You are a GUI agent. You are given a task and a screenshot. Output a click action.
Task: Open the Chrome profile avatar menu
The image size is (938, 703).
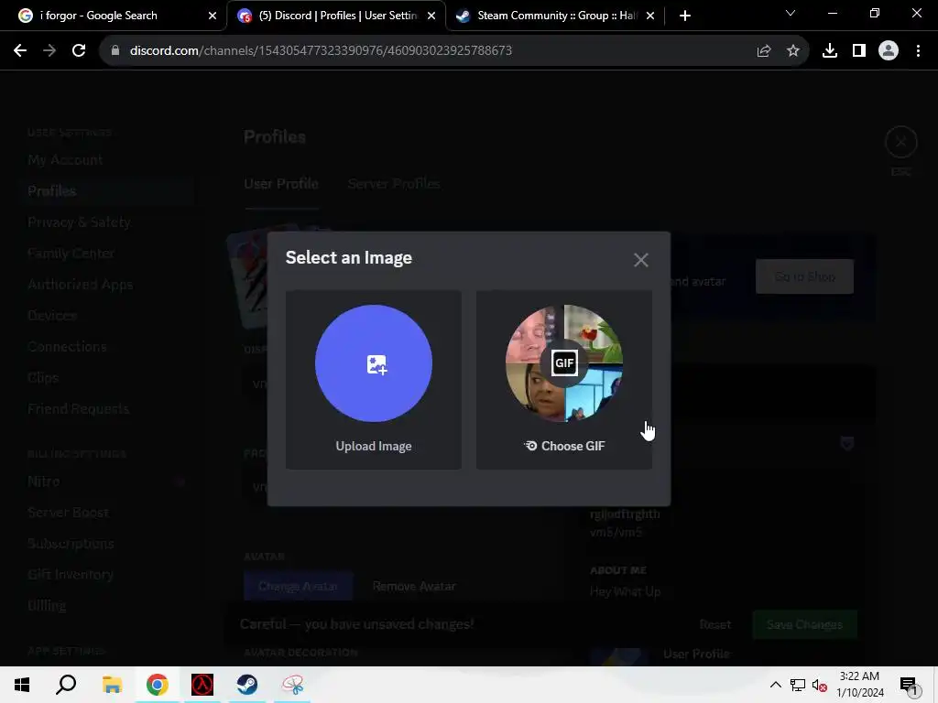889,51
